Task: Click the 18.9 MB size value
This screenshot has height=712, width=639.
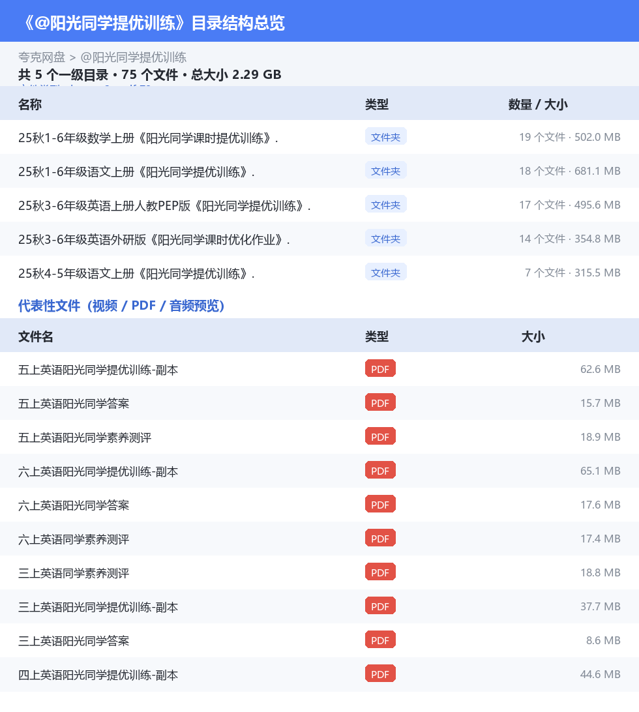Action: (601, 437)
